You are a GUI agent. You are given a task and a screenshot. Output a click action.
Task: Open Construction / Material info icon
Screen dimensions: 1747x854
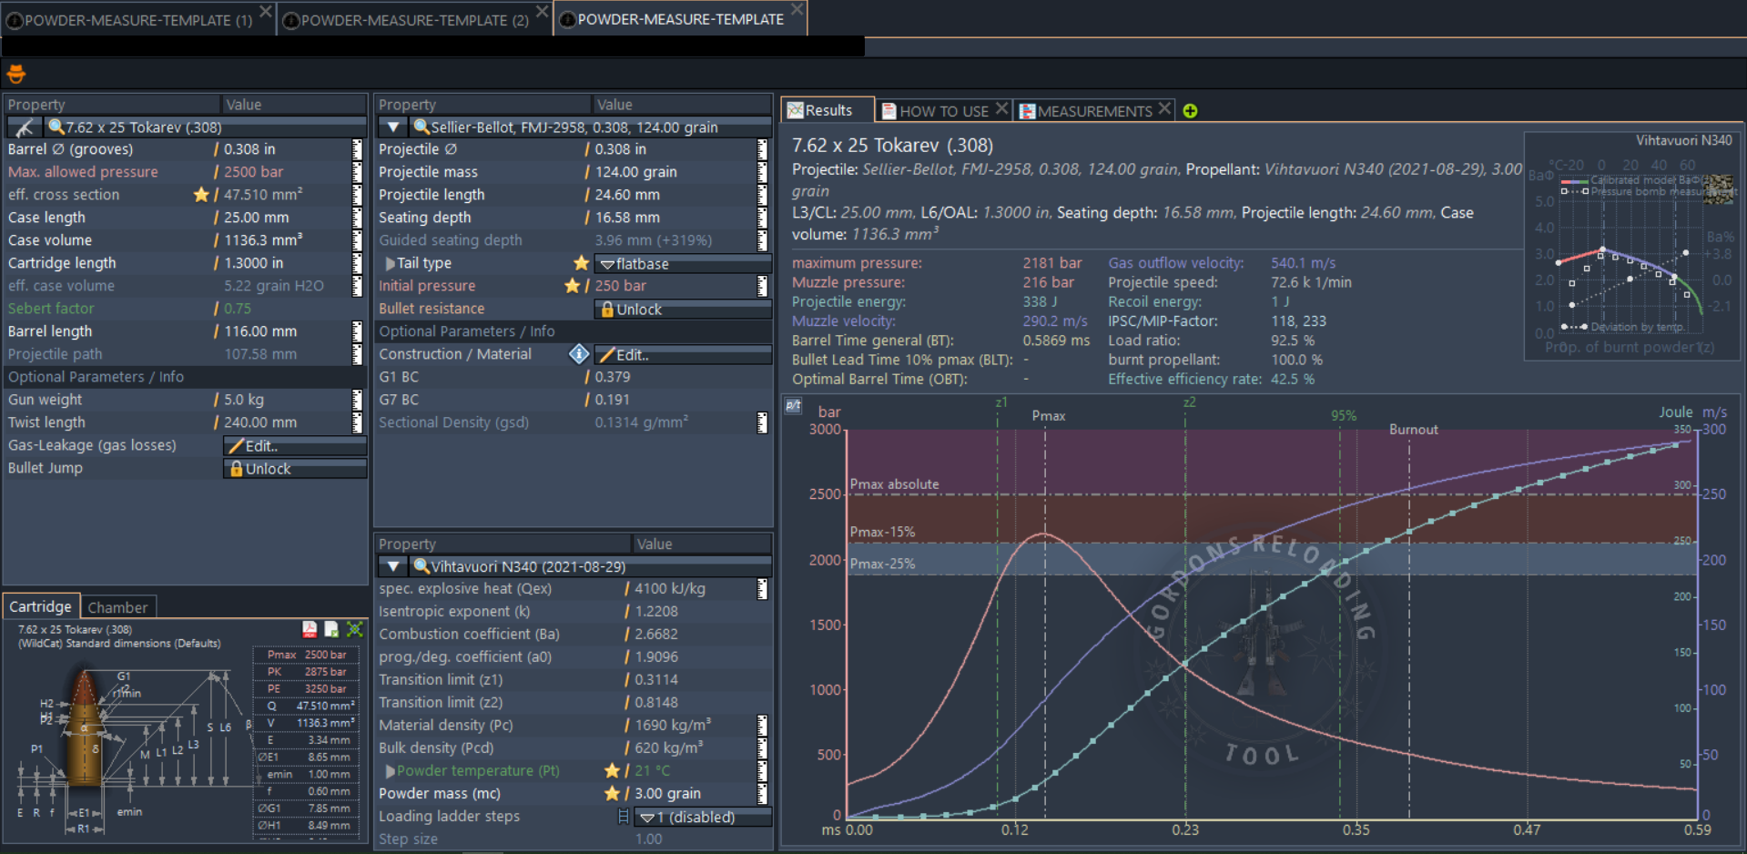[x=578, y=354]
